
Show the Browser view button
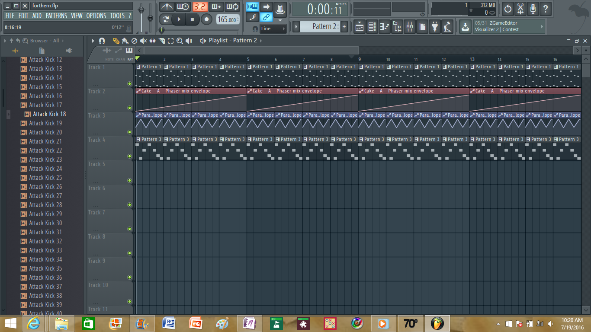397,27
